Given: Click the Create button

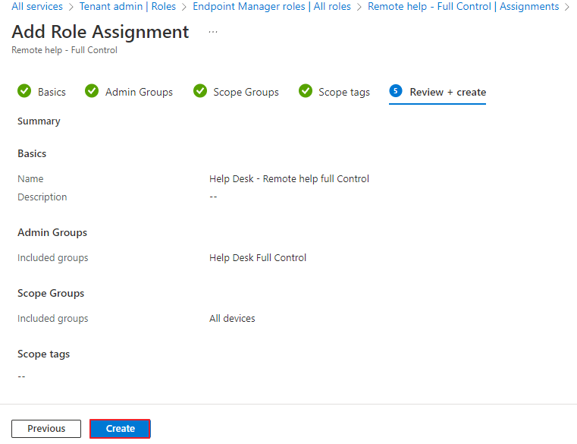Looking at the screenshot, I should click(x=120, y=429).
